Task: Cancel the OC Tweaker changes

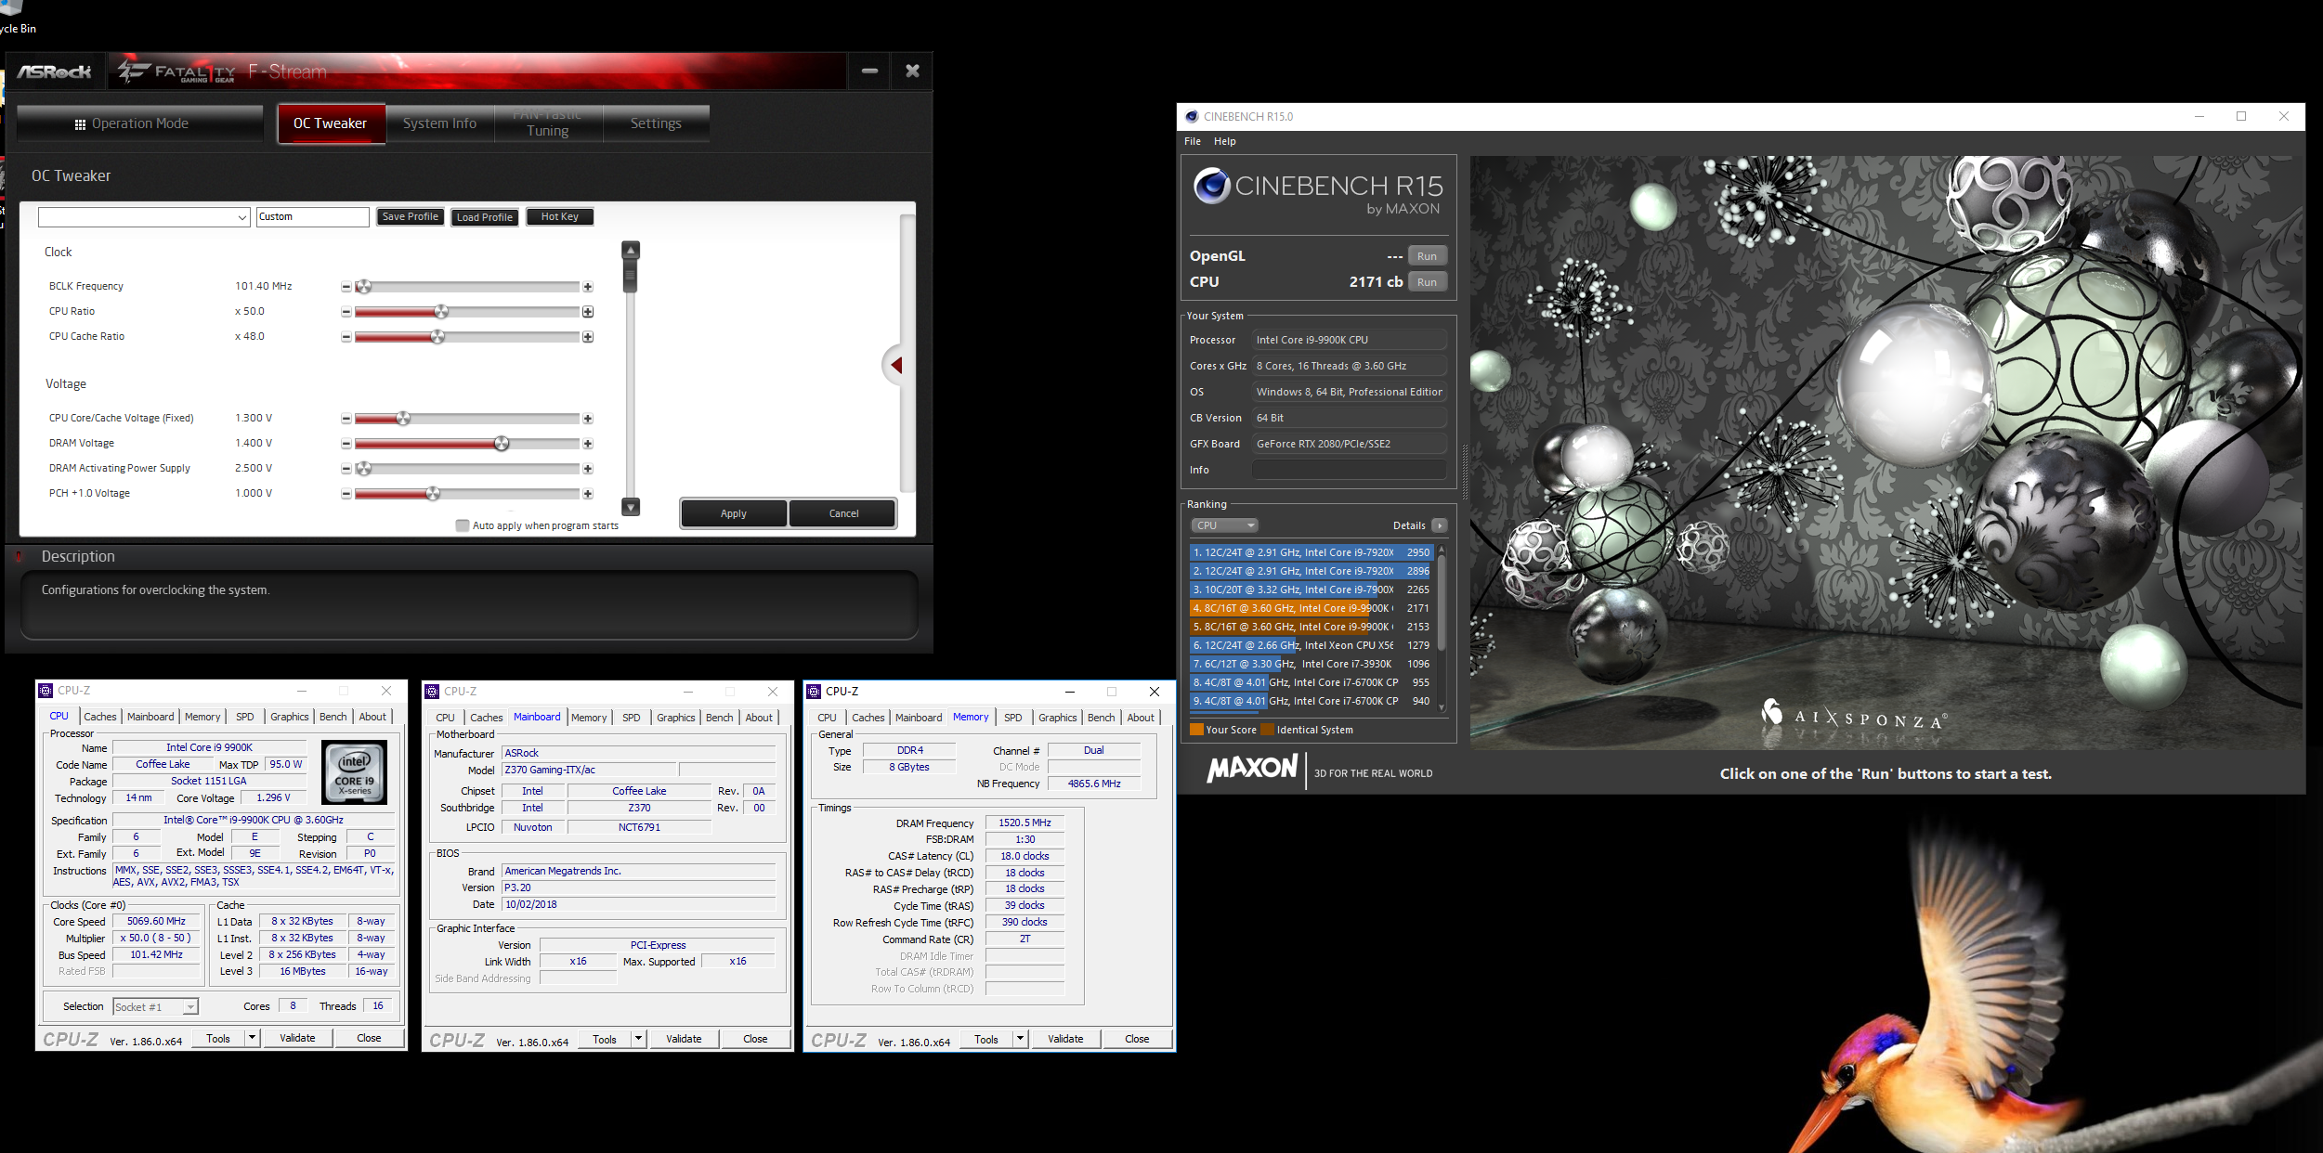Action: point(843,513)
